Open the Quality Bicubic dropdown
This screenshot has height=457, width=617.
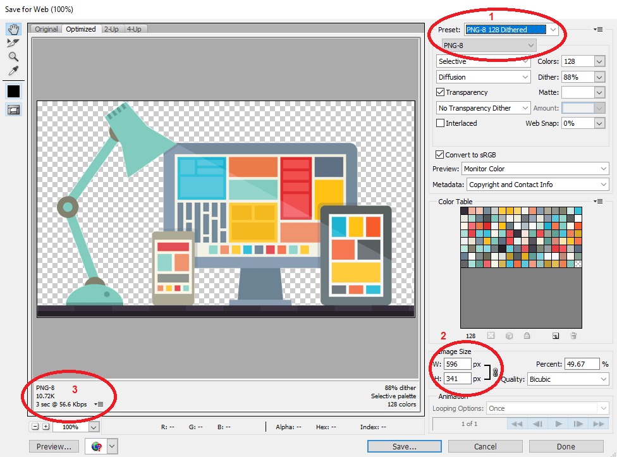pos(568,379)
